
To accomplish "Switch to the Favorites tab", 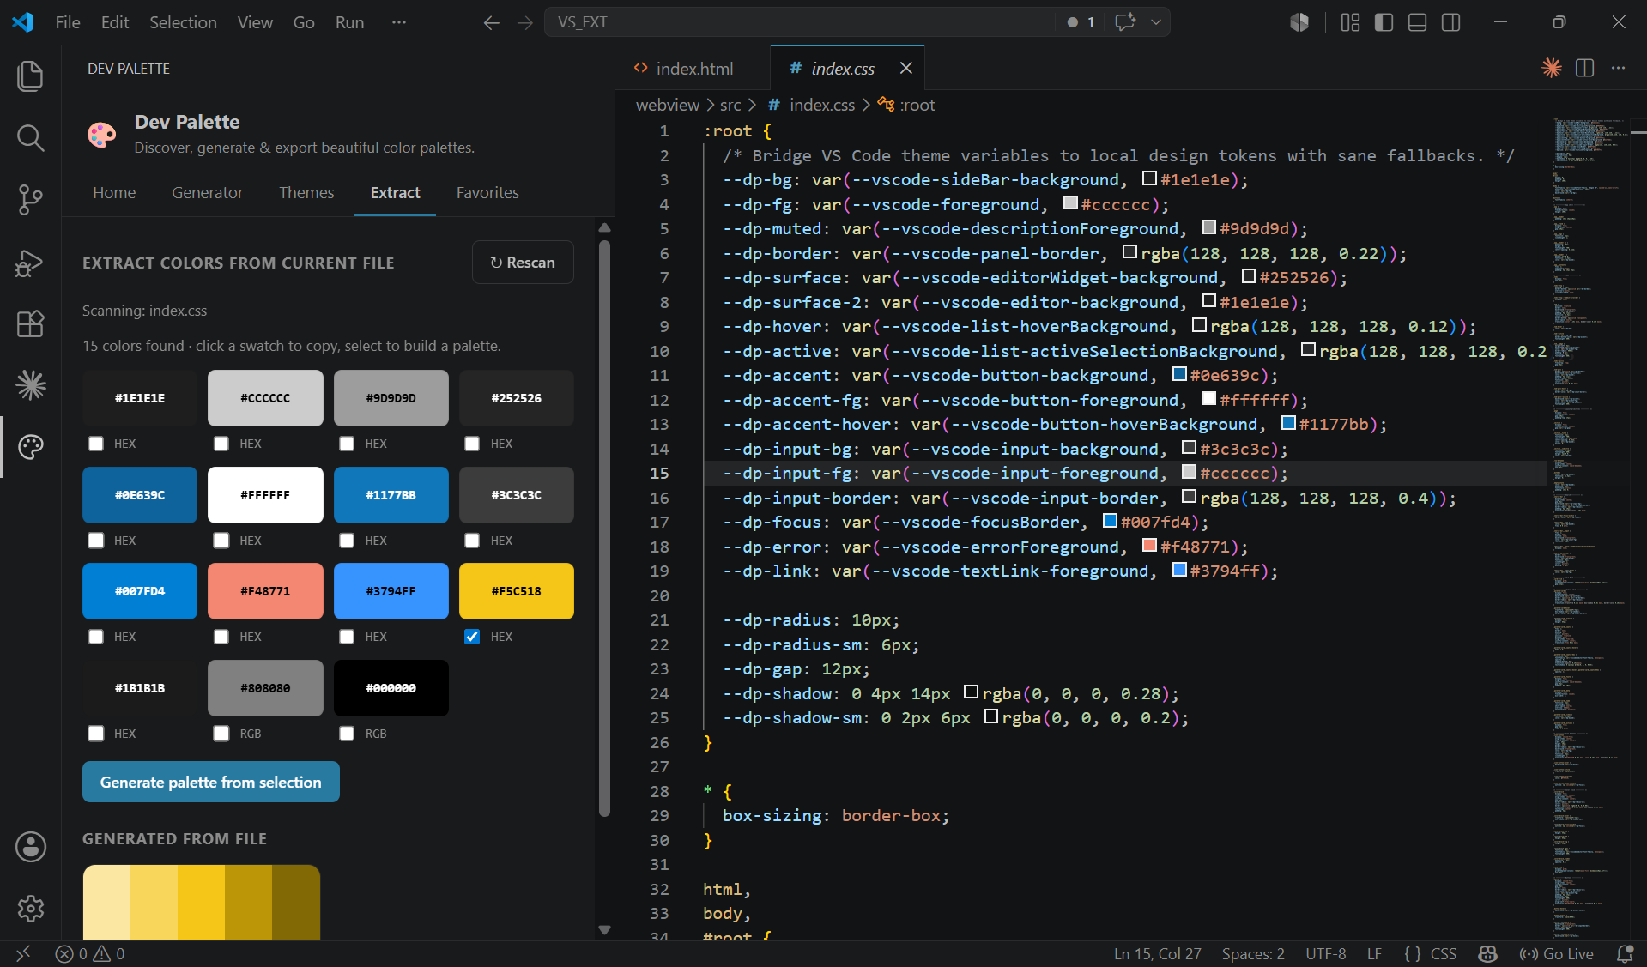I will coord(487,193).
